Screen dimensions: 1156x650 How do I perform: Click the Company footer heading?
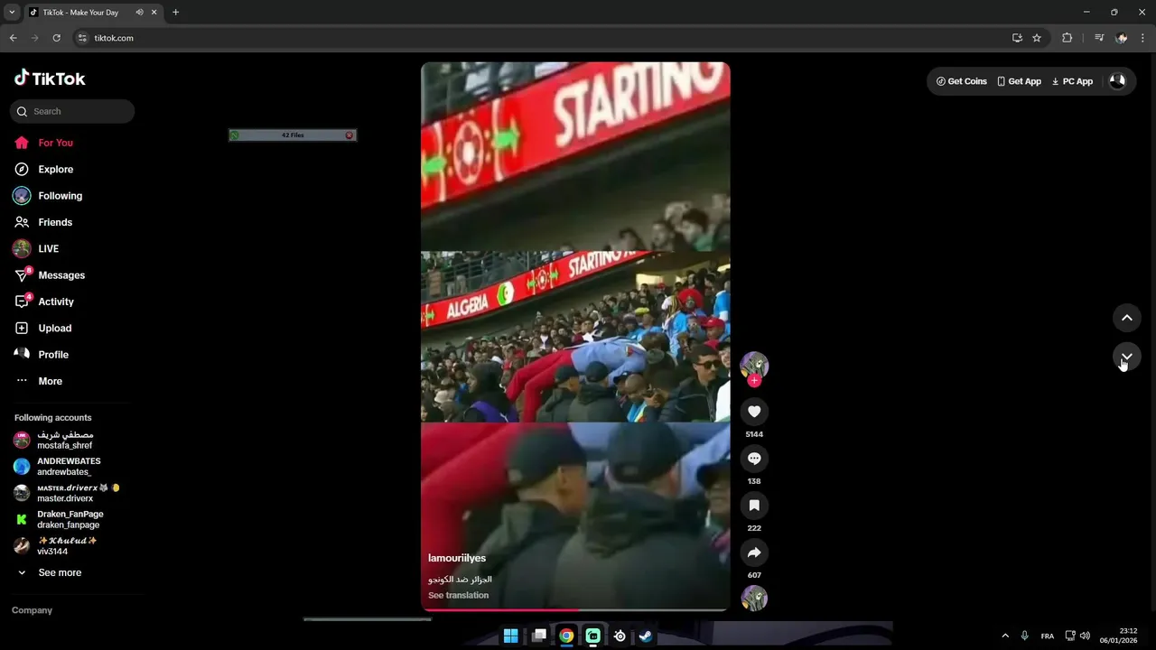coord(32,610)
